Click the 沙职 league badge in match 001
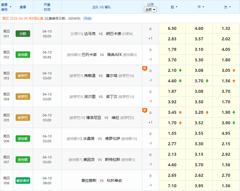 click(23, 34)
